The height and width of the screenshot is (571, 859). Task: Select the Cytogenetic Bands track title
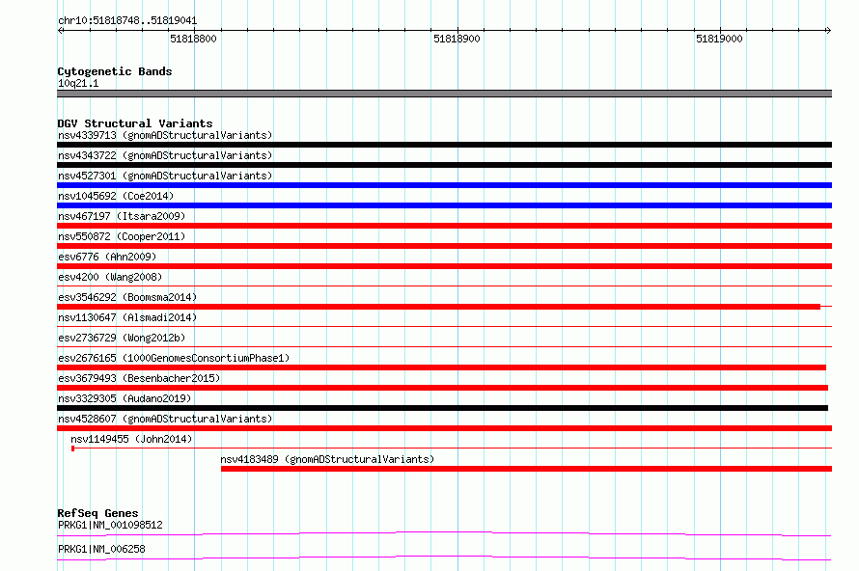pyautogui.click(x=115, y=71)
